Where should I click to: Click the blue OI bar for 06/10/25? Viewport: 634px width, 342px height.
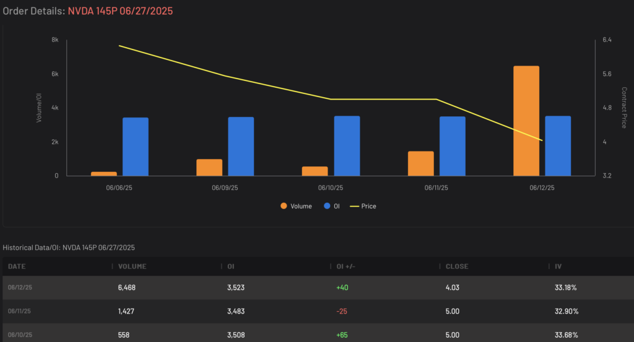point(347,146)
